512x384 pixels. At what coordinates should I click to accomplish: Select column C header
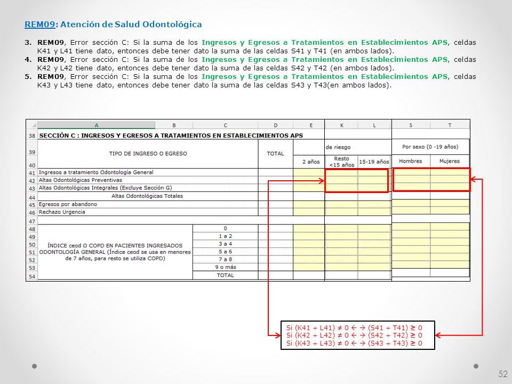(225, 125)
